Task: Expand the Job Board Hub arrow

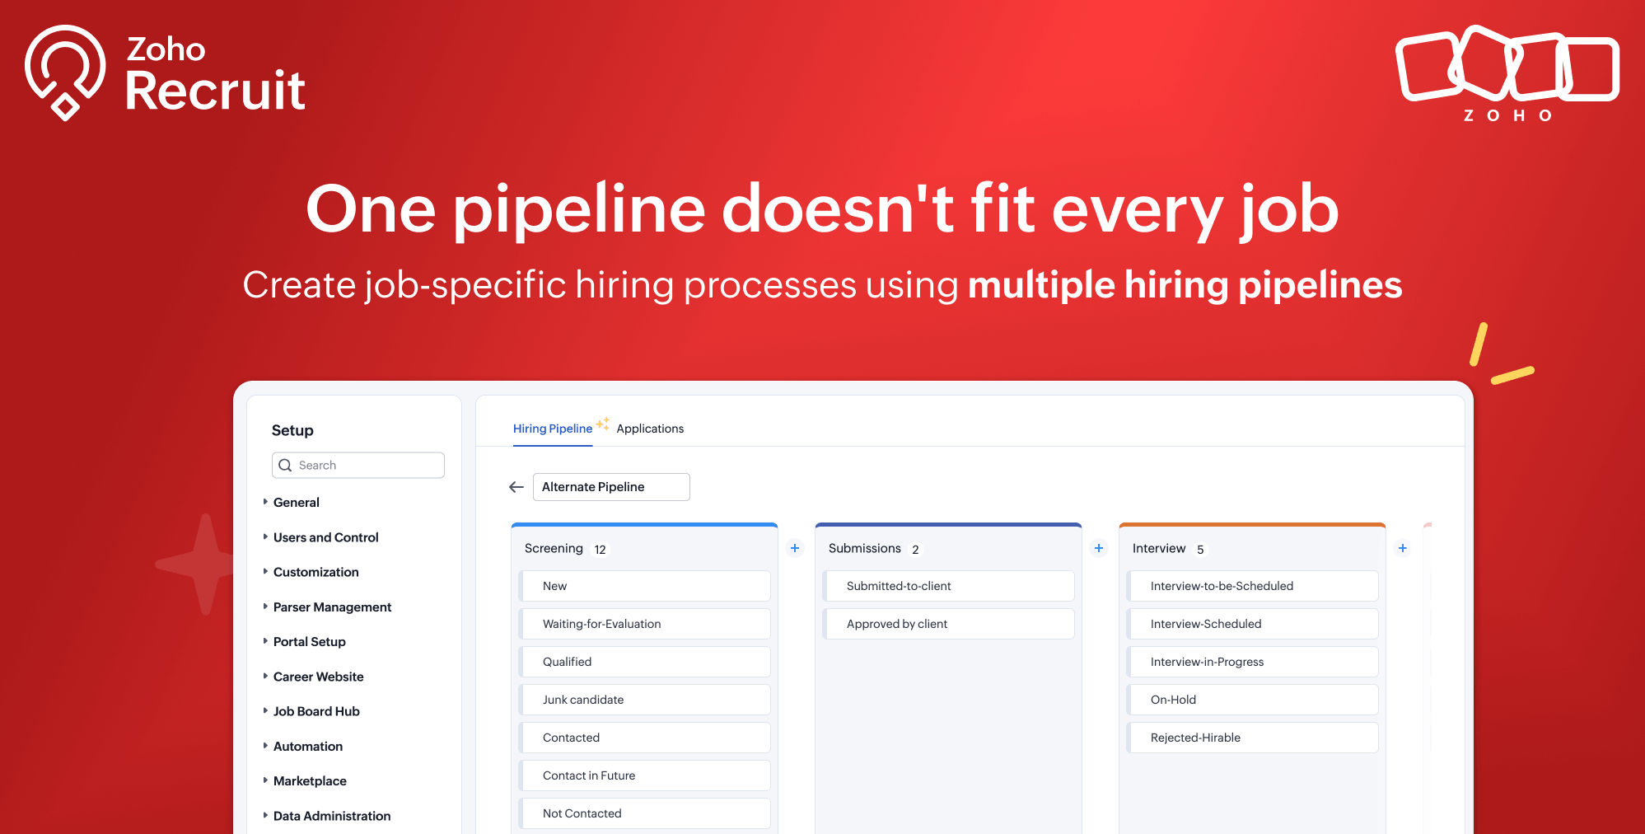Action: [265, 710]
